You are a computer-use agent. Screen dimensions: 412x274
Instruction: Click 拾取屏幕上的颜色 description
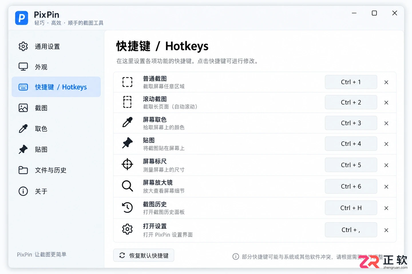[164, 127]
